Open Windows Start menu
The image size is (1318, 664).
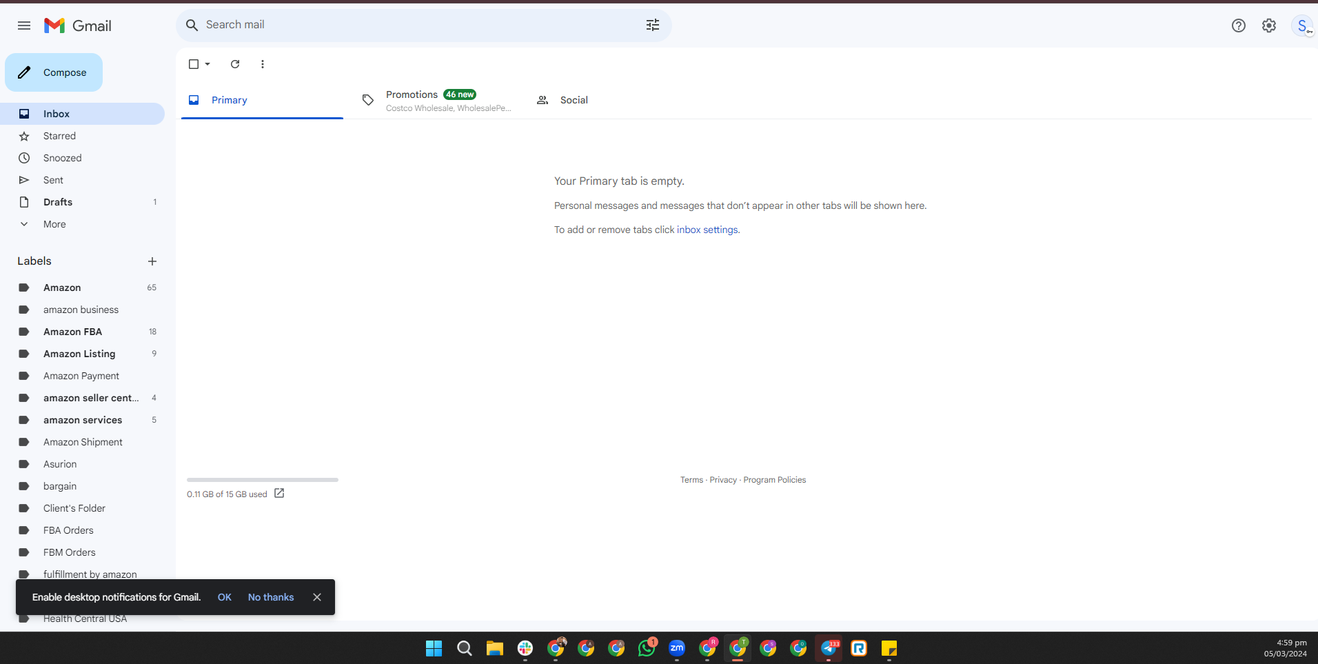[434, 648]
